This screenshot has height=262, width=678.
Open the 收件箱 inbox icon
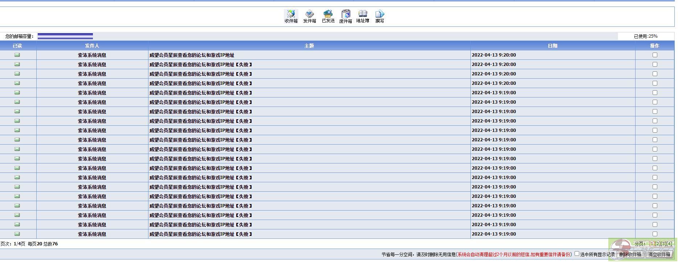click(x=291, y=16)
